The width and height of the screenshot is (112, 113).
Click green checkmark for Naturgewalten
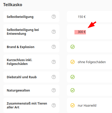73,90
